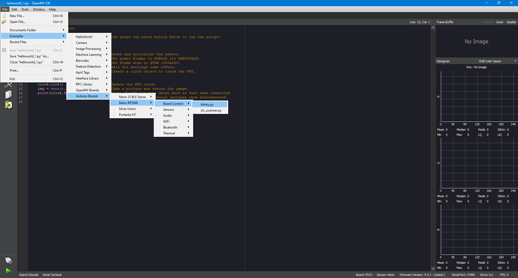Click the green Run script arrow
The image size is (518, 278).
tap(9, 271)
